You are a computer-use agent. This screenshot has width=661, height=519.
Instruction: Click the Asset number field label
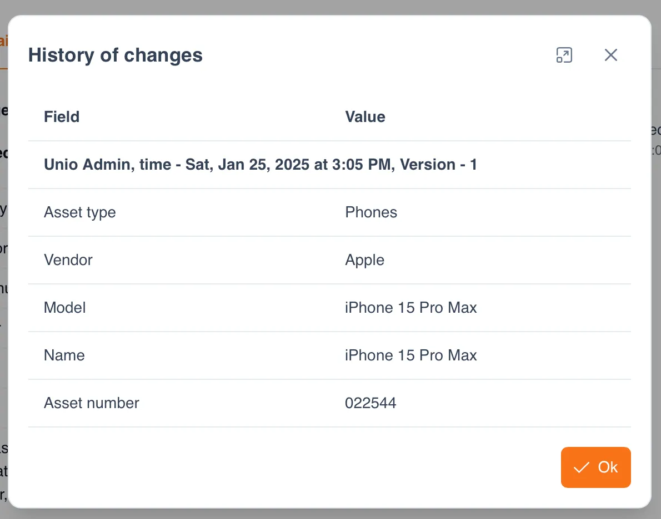(x=92, y=403)
